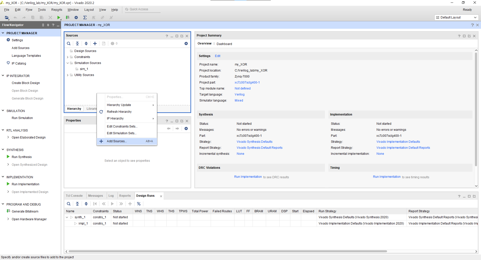Click Properties panel forward arrow

click(x=177, y=128)
